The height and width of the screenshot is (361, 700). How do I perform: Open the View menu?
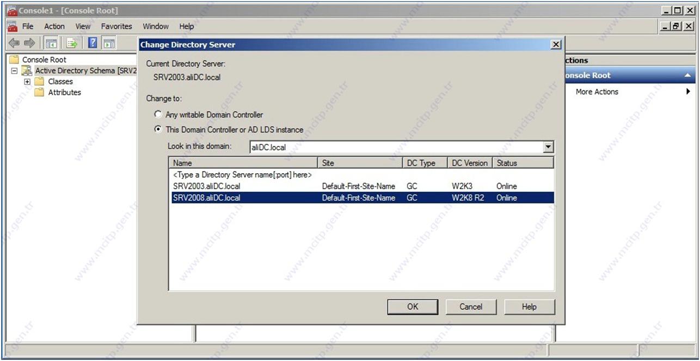tap(83, 26)
